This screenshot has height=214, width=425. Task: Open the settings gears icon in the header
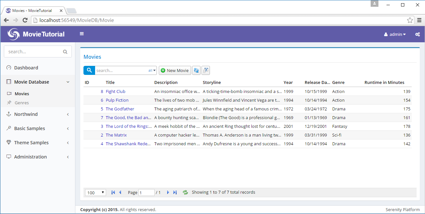417,34
